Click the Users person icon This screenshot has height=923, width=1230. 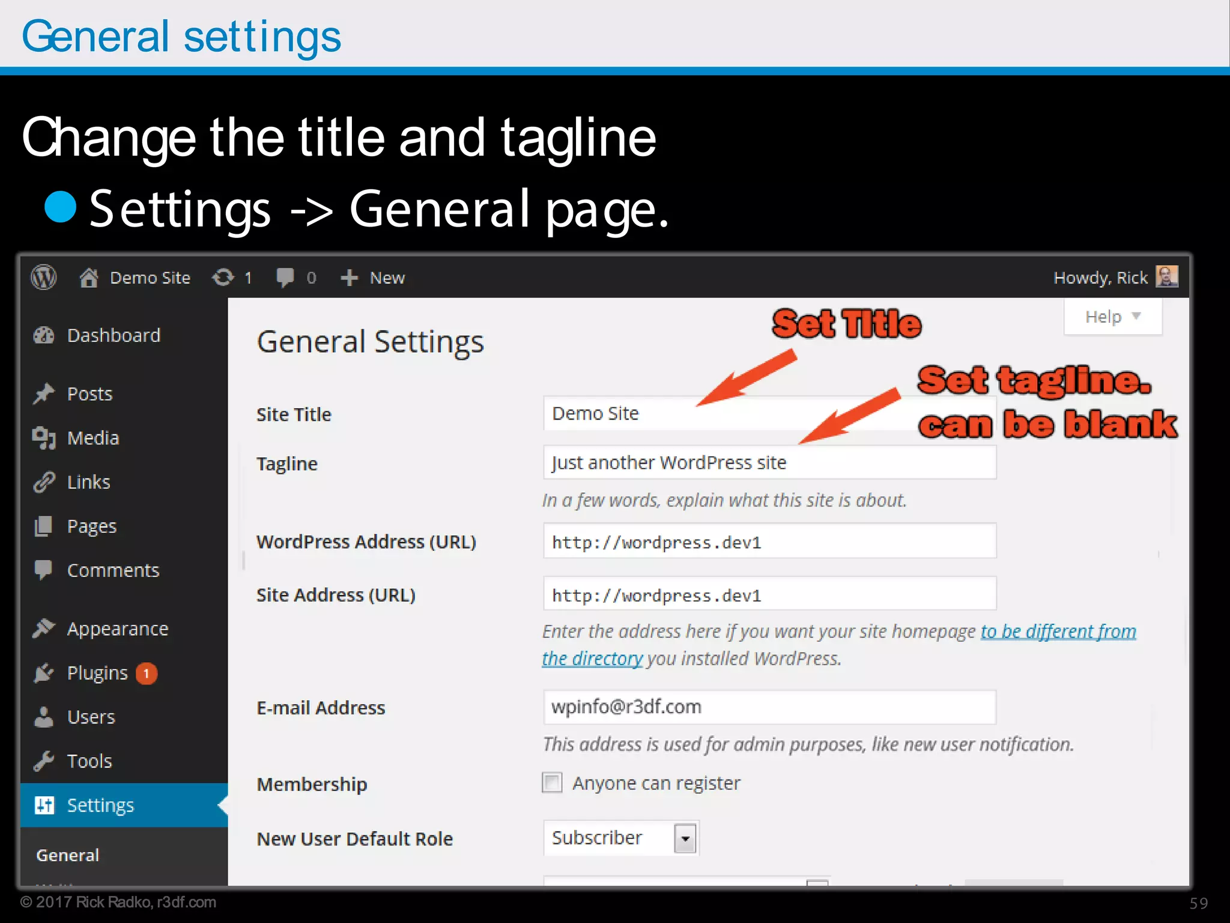point(43,717)
